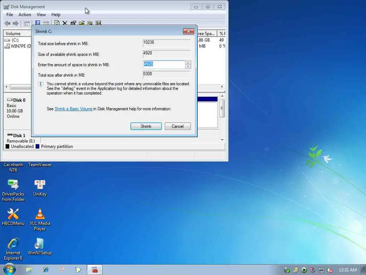Click the disk pane vertical scrollbar up arrow
Image resolution: width=366 pixels, height=275 pixels.
tap(222, 96)
